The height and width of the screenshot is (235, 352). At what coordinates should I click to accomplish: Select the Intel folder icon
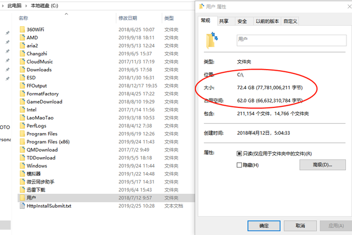click(x=22, y=110)
